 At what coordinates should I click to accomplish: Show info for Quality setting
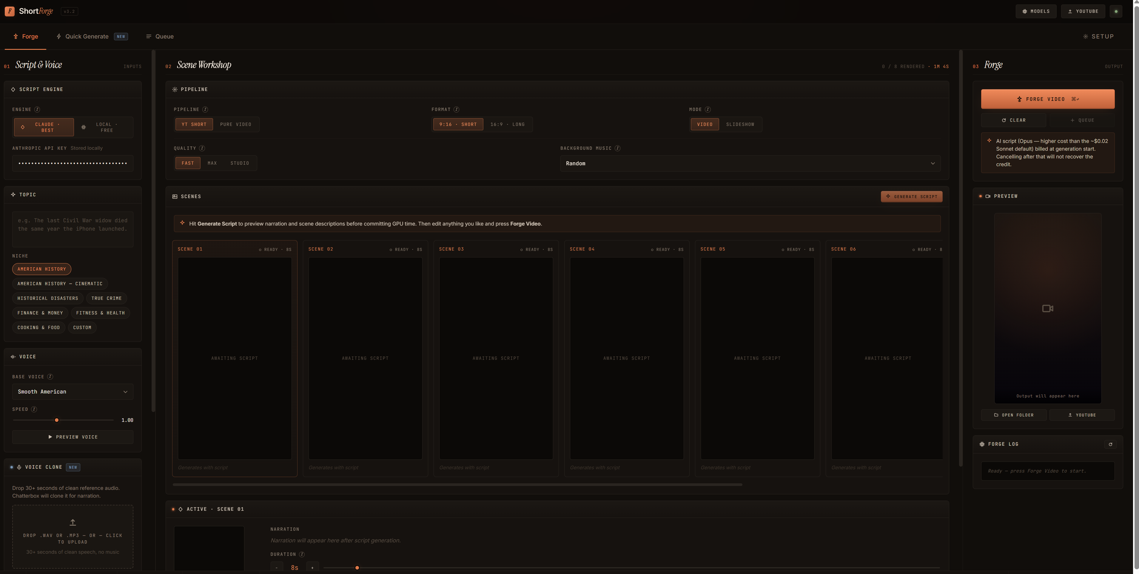(x=202, y=148)
